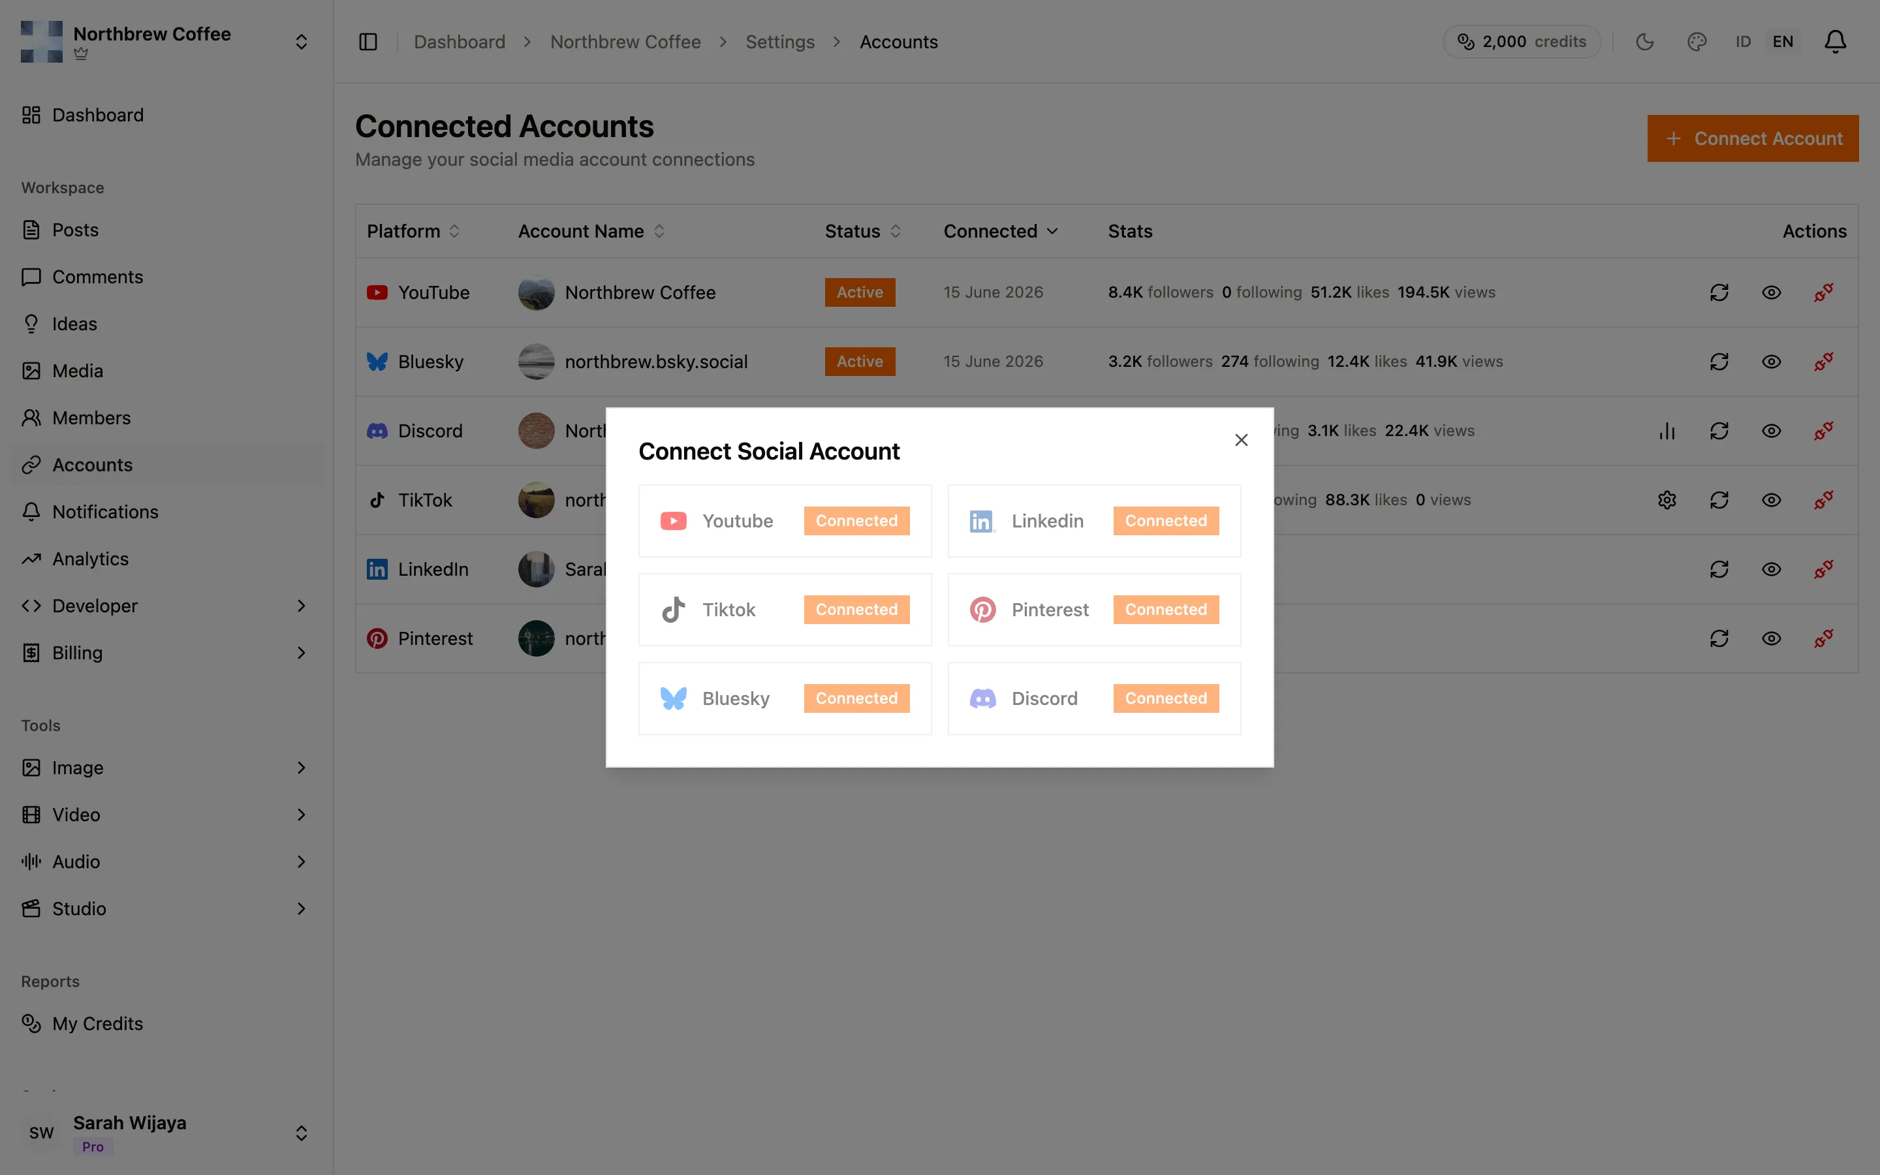This screenshot has width=1880, height=1175.
Task: Toggle visibility of YouTube account
Action: (x=1771, y=292)
